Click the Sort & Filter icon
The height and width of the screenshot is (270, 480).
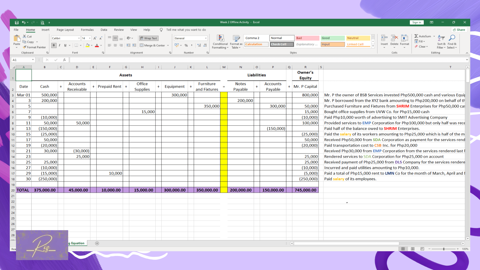tap(441, 38)
